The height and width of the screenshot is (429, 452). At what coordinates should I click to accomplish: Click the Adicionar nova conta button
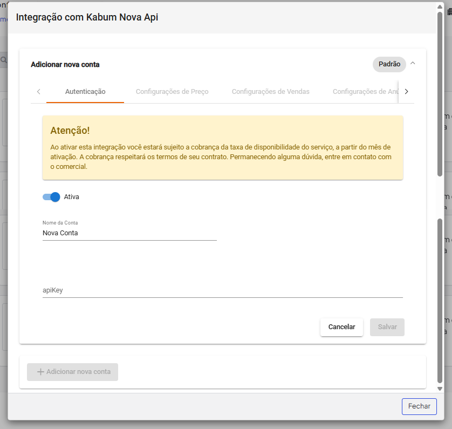pyautogui.click(x=73, y=372)
